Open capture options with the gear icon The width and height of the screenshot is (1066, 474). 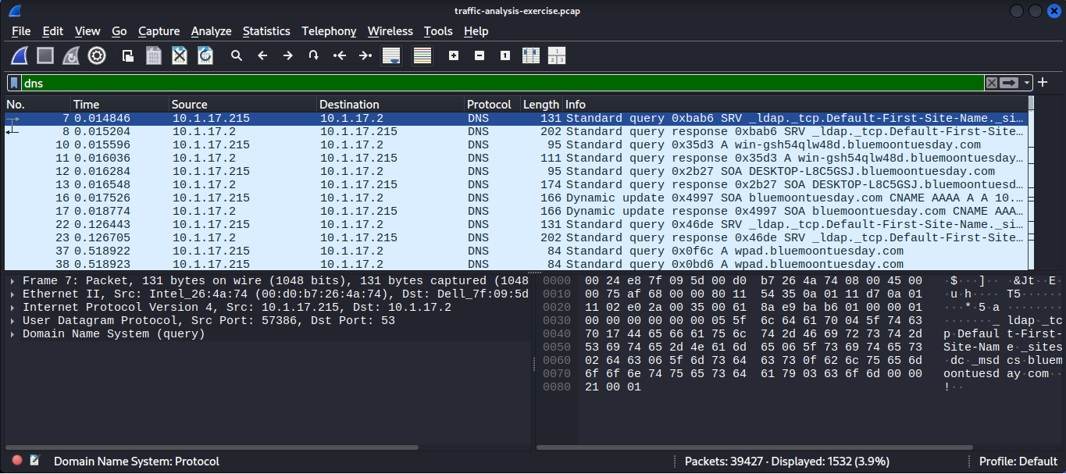tap(95, 55)
